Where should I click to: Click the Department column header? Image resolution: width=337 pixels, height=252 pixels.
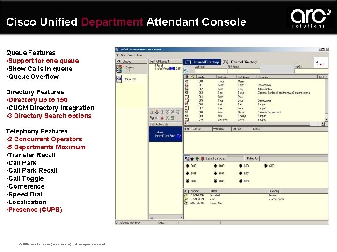(x=287, y=77)
